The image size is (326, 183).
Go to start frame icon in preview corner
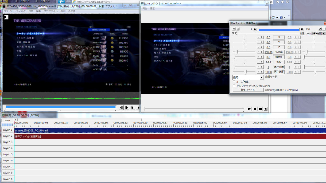6,17
